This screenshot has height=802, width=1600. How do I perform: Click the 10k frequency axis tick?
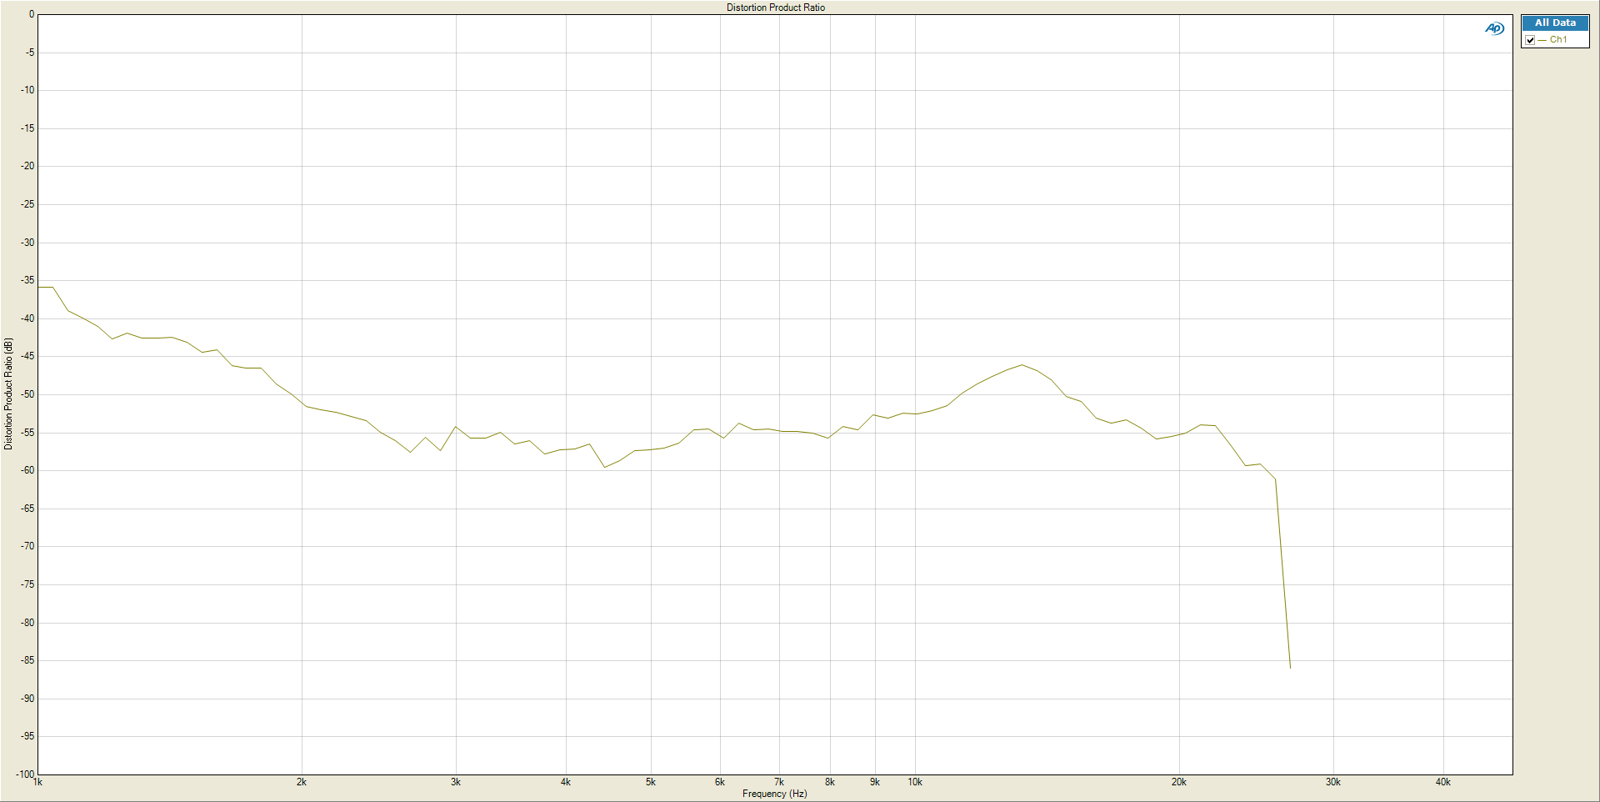pos(915,782)
